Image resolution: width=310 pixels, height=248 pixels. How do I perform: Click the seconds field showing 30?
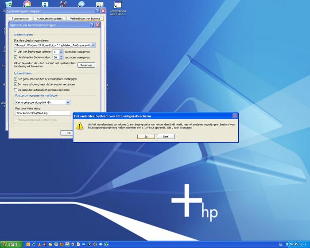coord(56,58)
